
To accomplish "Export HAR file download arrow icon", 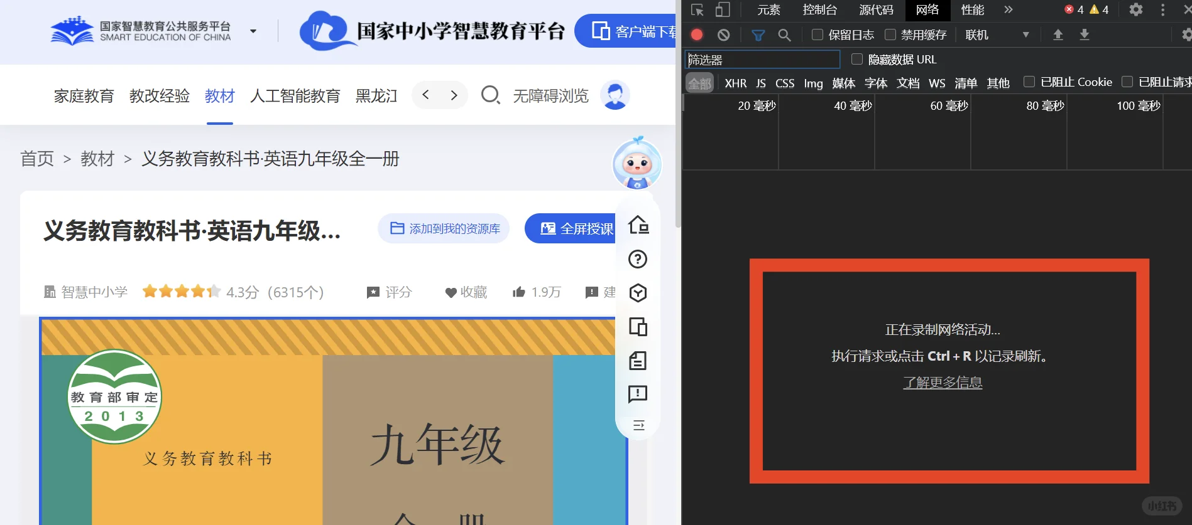I will tap(1085, 35).
